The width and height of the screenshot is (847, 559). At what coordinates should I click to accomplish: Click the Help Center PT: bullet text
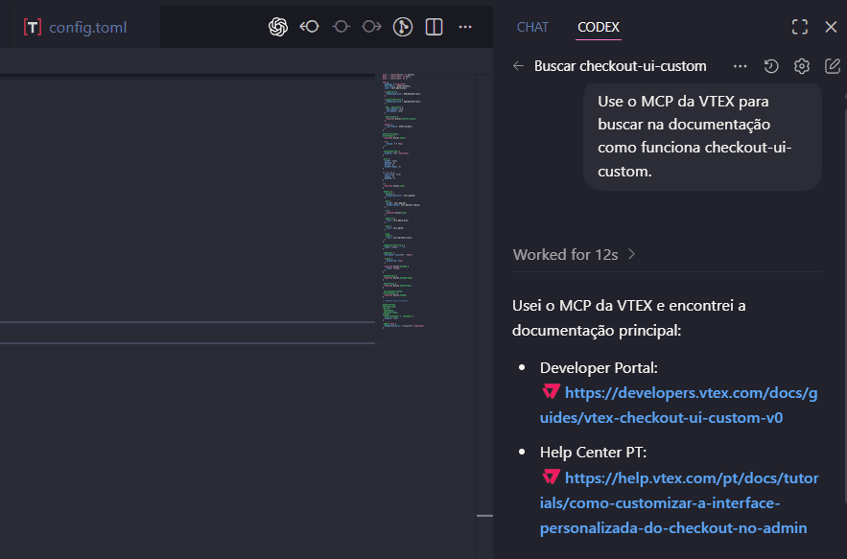click(593, 452)
